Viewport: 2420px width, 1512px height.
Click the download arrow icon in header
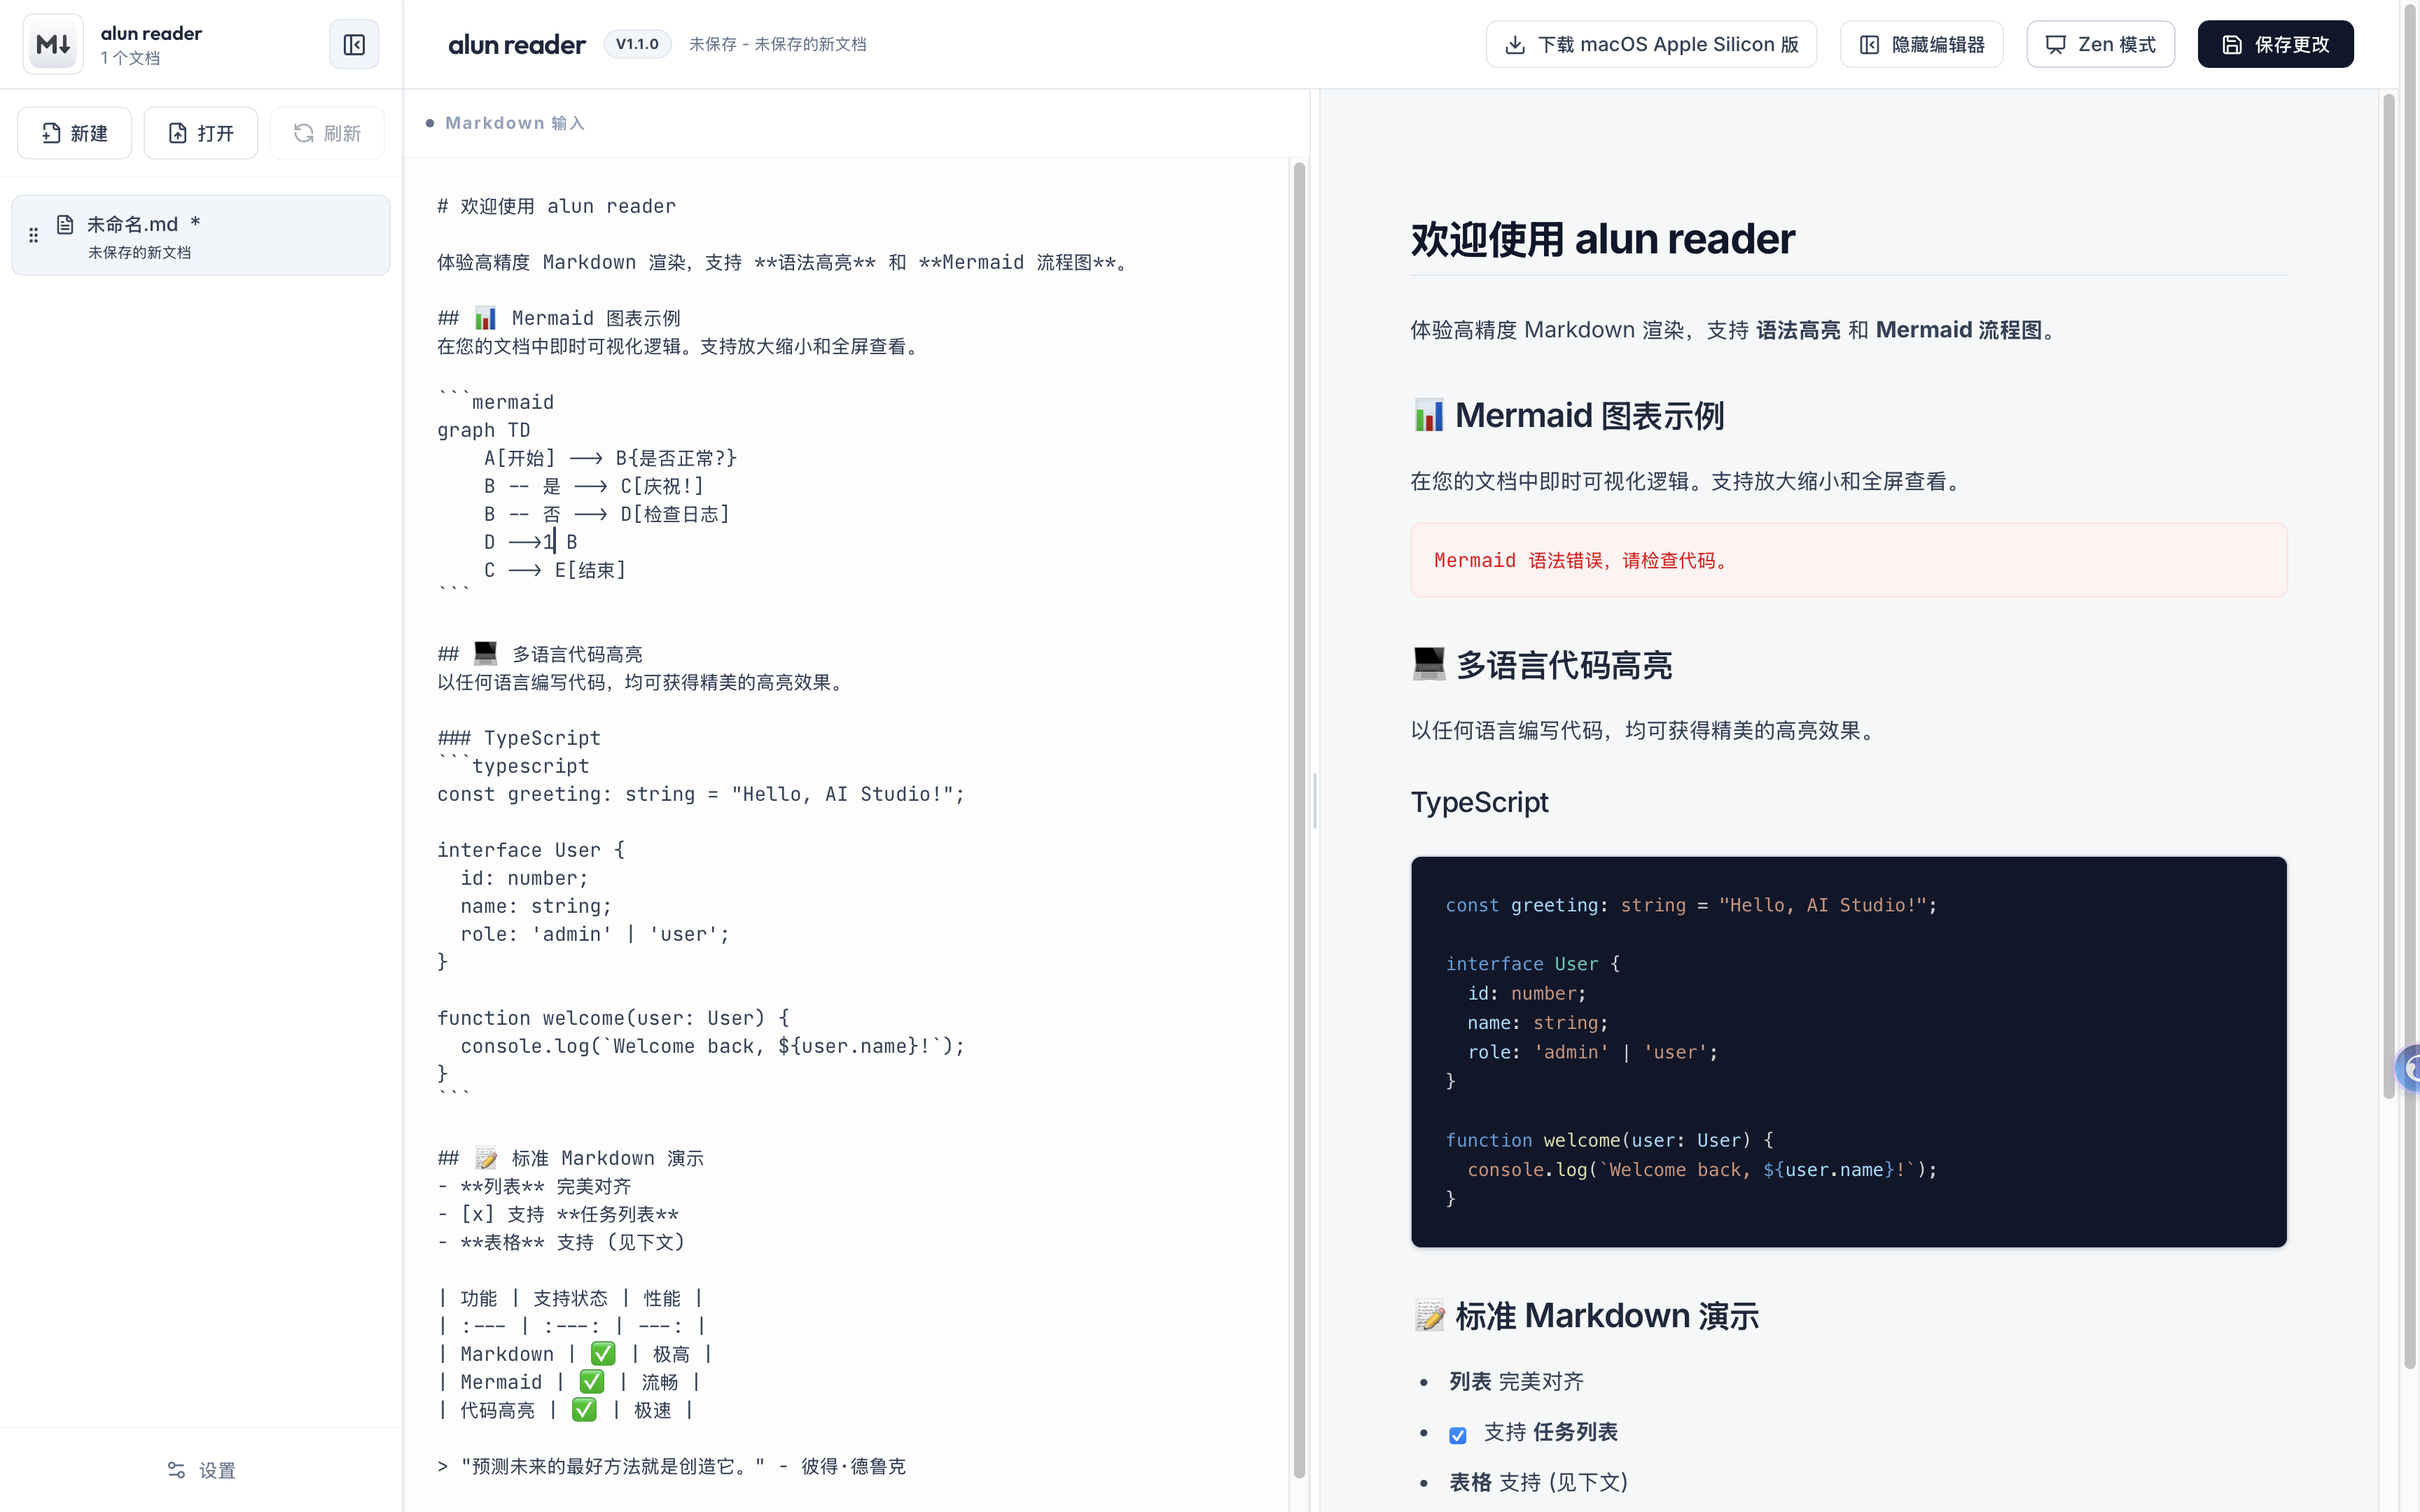(1515, 44)
